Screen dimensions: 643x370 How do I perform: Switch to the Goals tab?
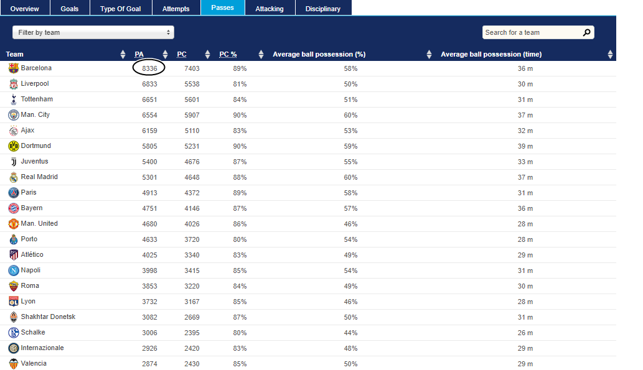pos(69,9)
